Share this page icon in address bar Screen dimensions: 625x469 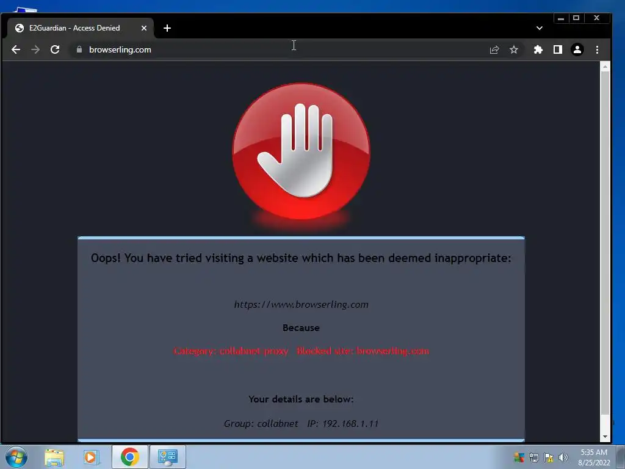click(494, 49)
